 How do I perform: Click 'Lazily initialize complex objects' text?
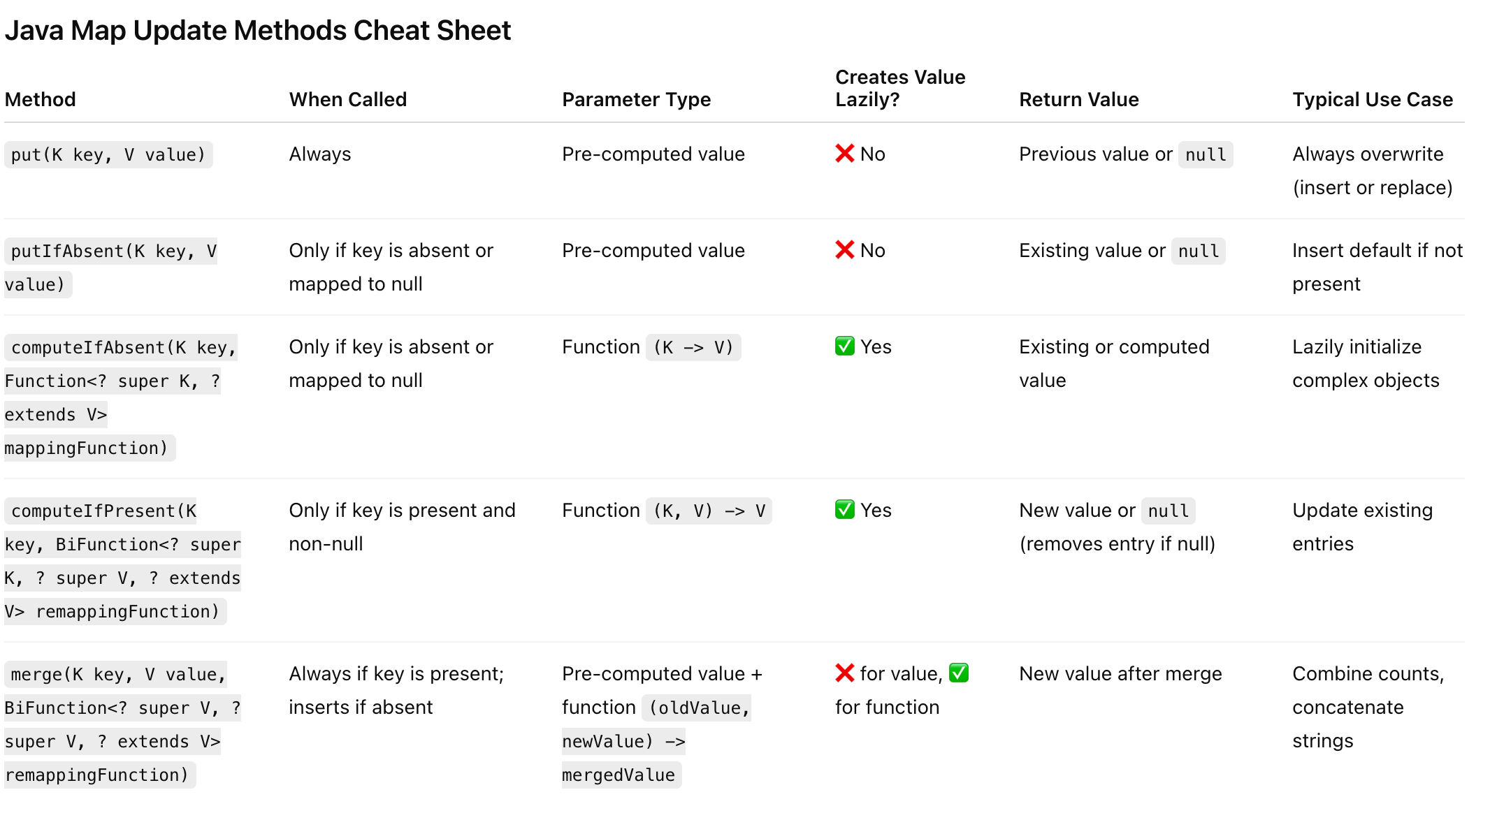[x=1365, y=363]
